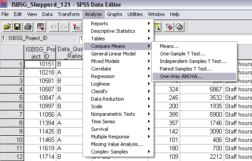Open the Window menu
The height and width of the screenshot is (161, 252).
156,14
